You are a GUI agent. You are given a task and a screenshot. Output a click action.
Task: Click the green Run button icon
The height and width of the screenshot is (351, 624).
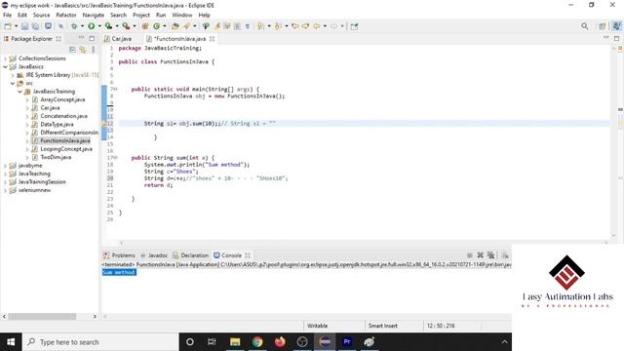(x=91, y=26)
